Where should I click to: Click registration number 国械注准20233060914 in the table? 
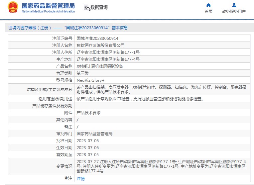click(97, 38)
